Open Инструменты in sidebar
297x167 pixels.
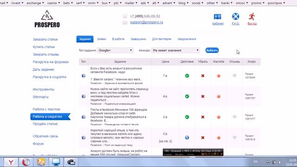tap(43, 90)
